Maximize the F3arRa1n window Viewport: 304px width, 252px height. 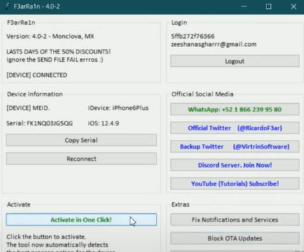[268, 6]
